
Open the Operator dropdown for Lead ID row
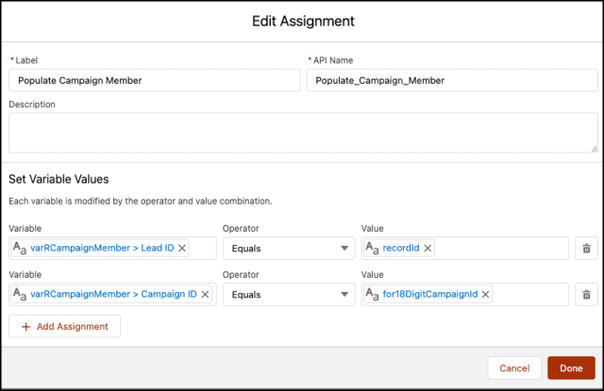tap(289, 249)
